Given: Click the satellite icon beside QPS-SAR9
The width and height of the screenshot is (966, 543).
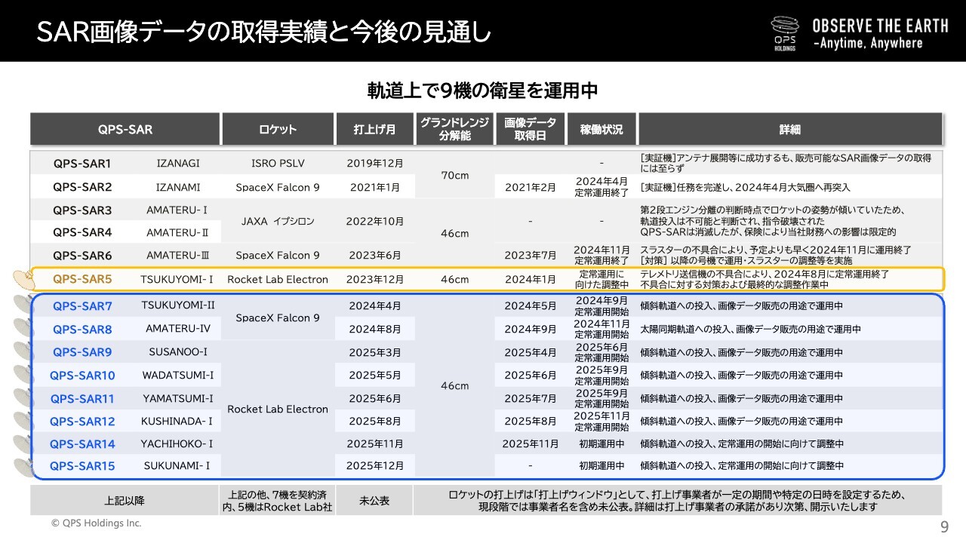Looking at the screenshot, I should pyautogui.click(x=24, y=352).
